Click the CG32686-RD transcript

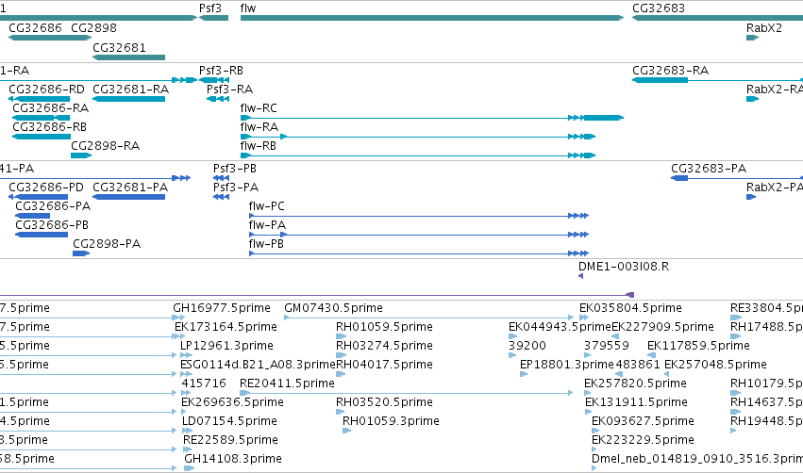point(40,99)
